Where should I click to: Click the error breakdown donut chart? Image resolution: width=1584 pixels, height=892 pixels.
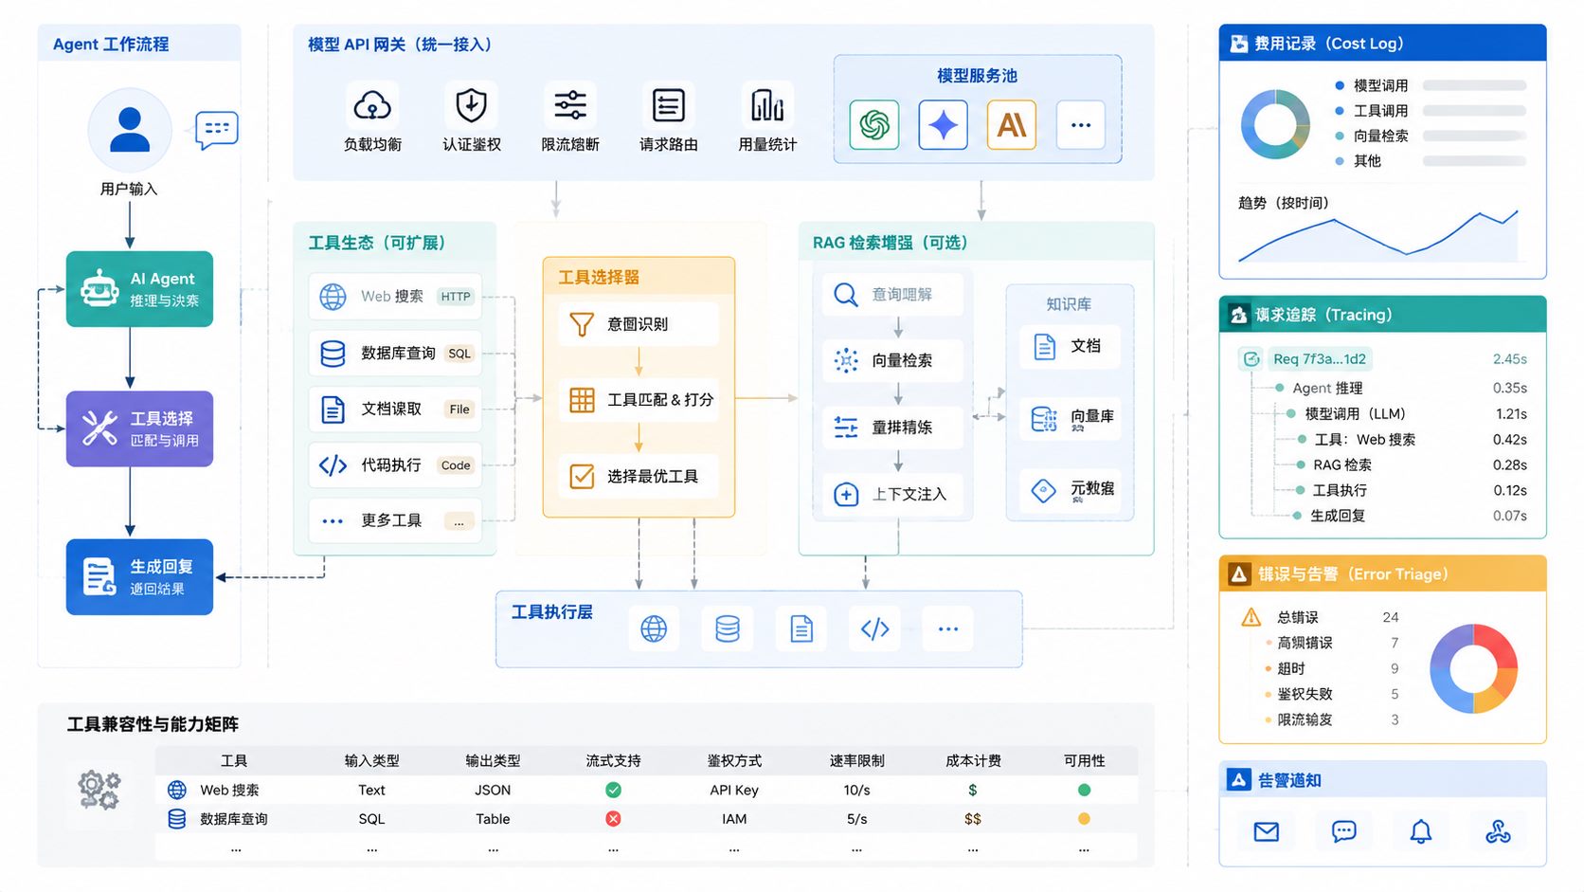[1473, 669]
